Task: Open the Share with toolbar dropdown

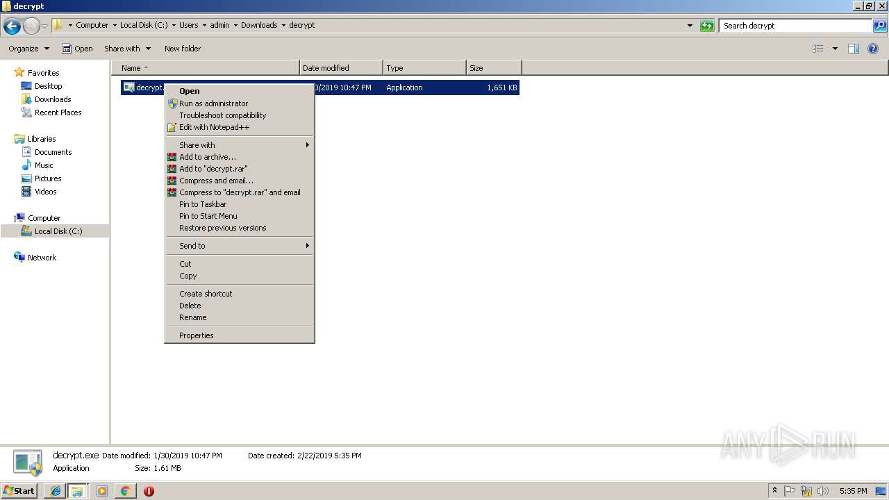Action: 127,49
